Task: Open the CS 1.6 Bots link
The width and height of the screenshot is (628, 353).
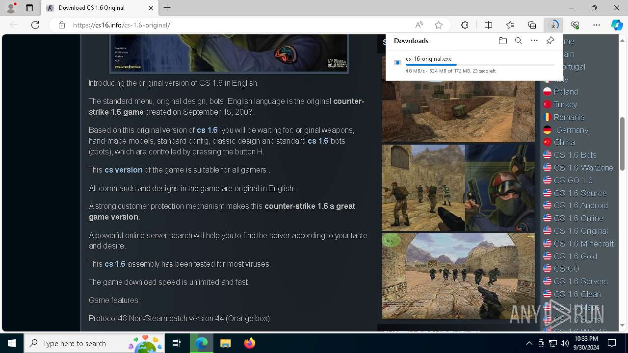Action: pos(575,155)
